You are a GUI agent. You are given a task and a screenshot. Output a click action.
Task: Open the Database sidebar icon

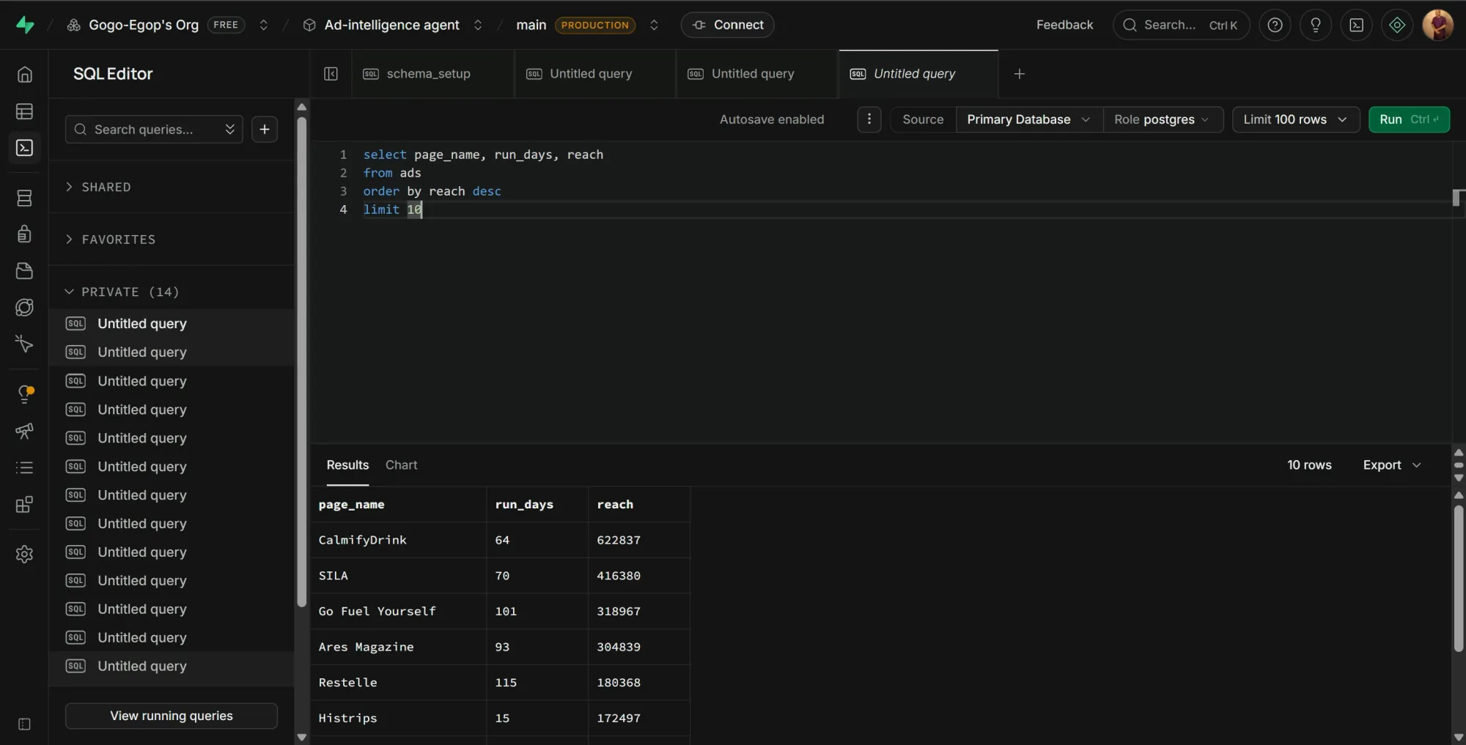click(24, 198)
